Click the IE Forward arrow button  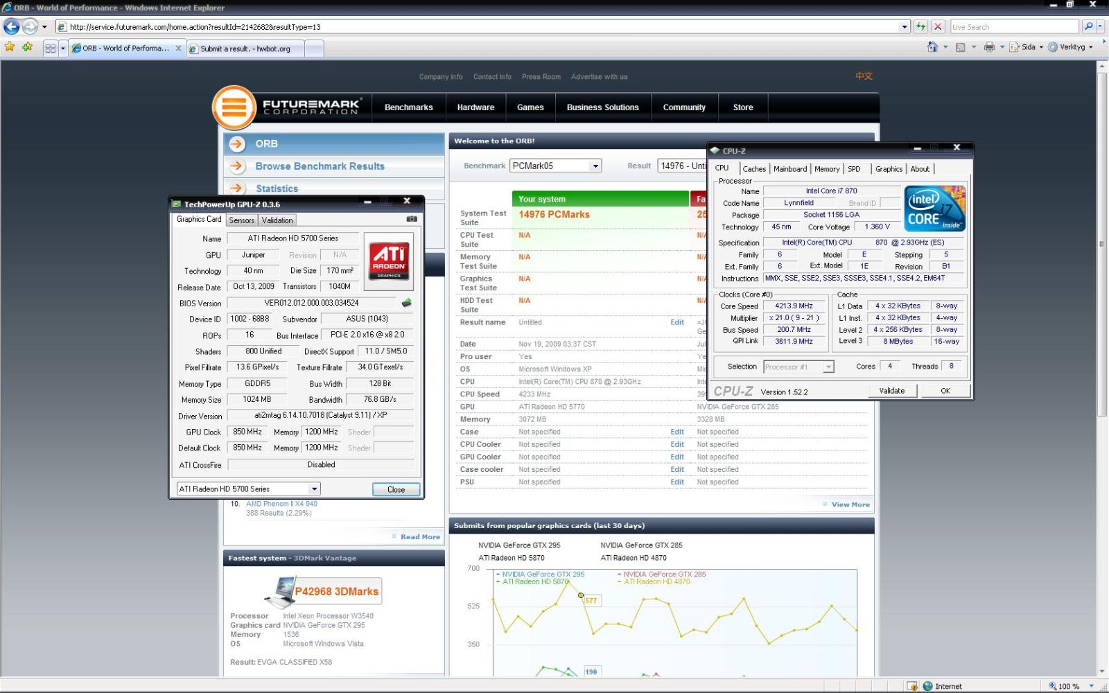click(30, 27)
